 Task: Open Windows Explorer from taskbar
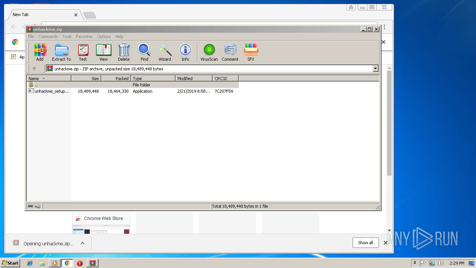coord(42,263)
